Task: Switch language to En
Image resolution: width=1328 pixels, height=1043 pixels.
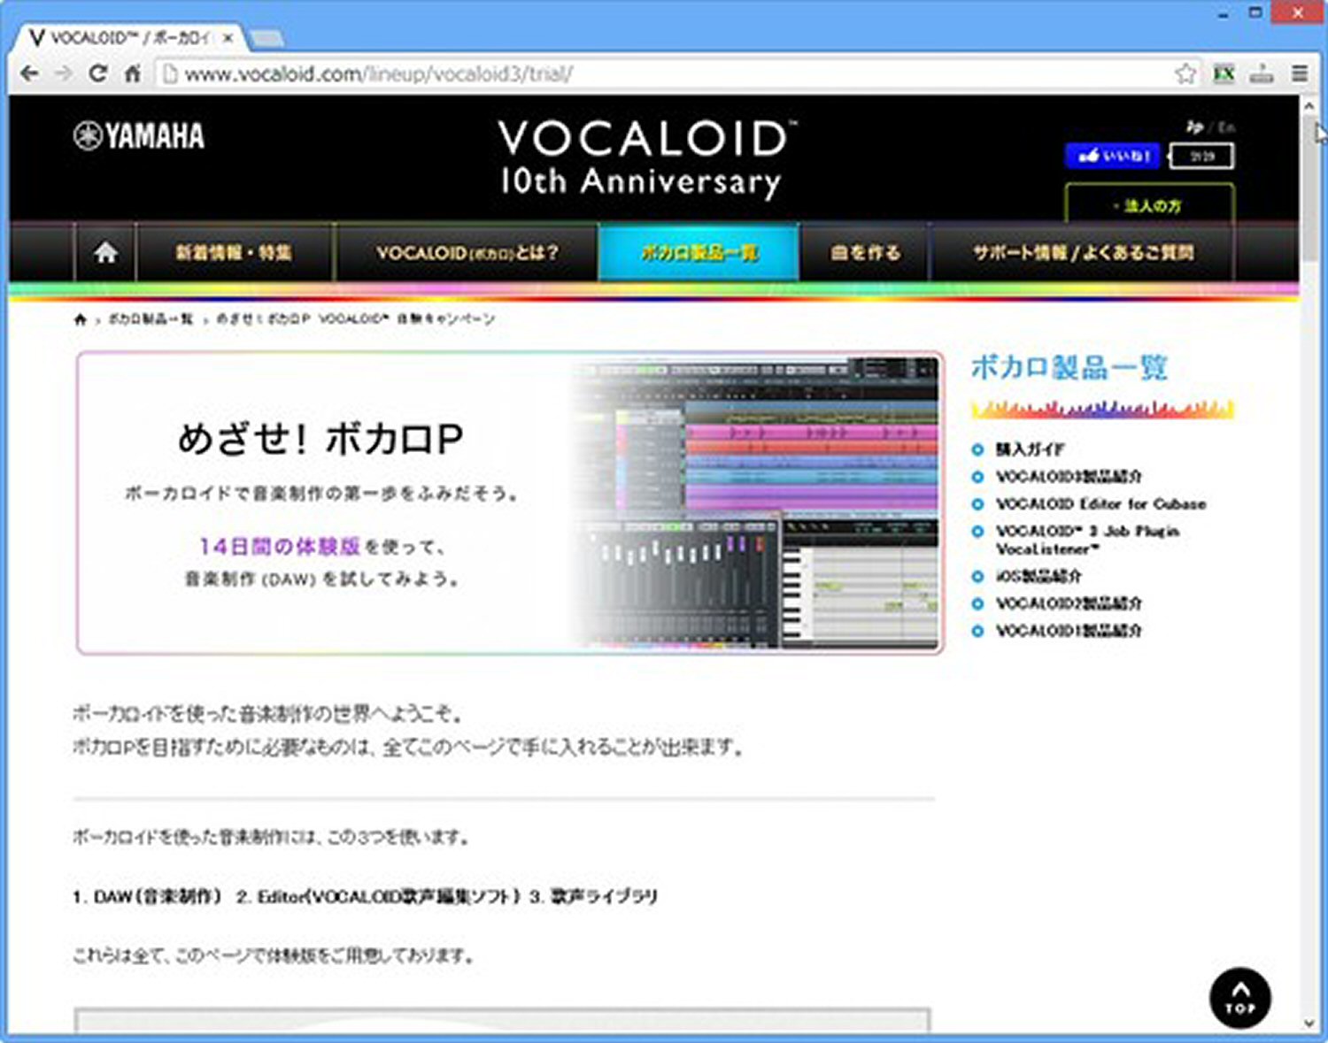Action: coord(1225,127)
